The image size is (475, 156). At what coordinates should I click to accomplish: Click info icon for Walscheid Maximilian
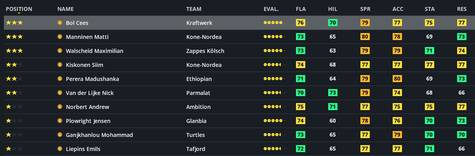(x=60, y=51)
